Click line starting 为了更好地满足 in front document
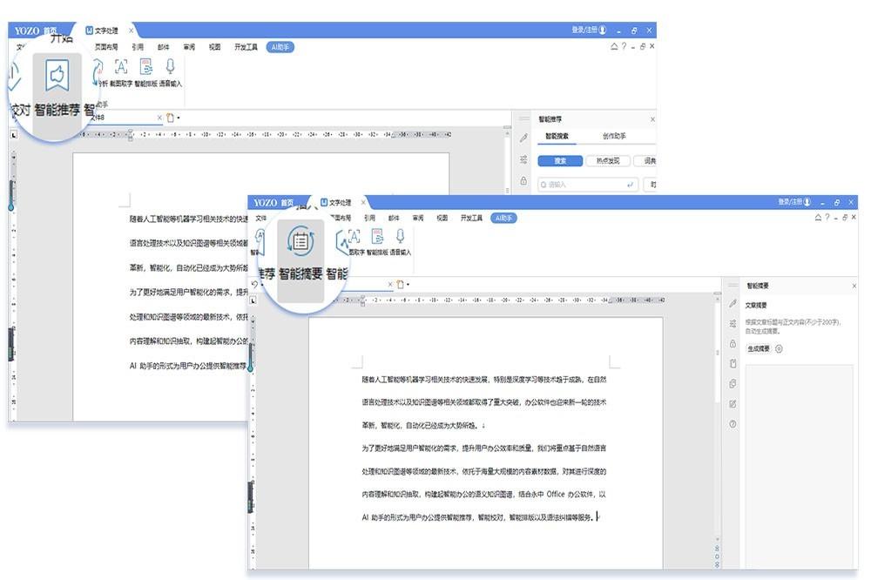Viewport: 871px width, 580px height. (x=483, y=448)
